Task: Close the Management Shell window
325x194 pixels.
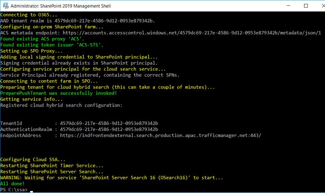Action: click(323, 6)
